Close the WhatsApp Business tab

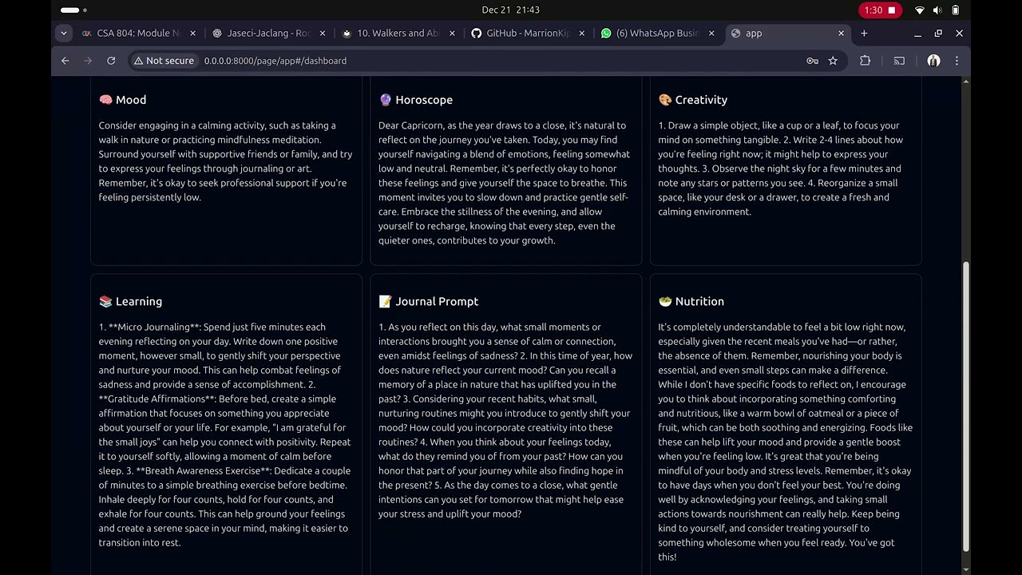[712, 34]
